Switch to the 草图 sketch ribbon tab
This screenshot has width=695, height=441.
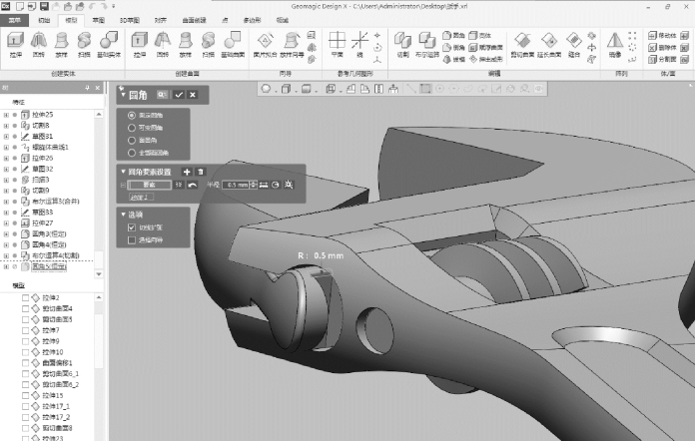(x=98, y=19)
